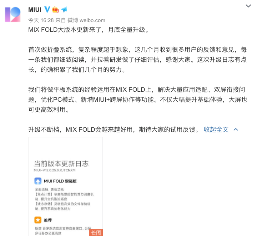Screen dimensions: 257x238
Task: Click the orange 长图 badge
Action: (x=96, y=233)
